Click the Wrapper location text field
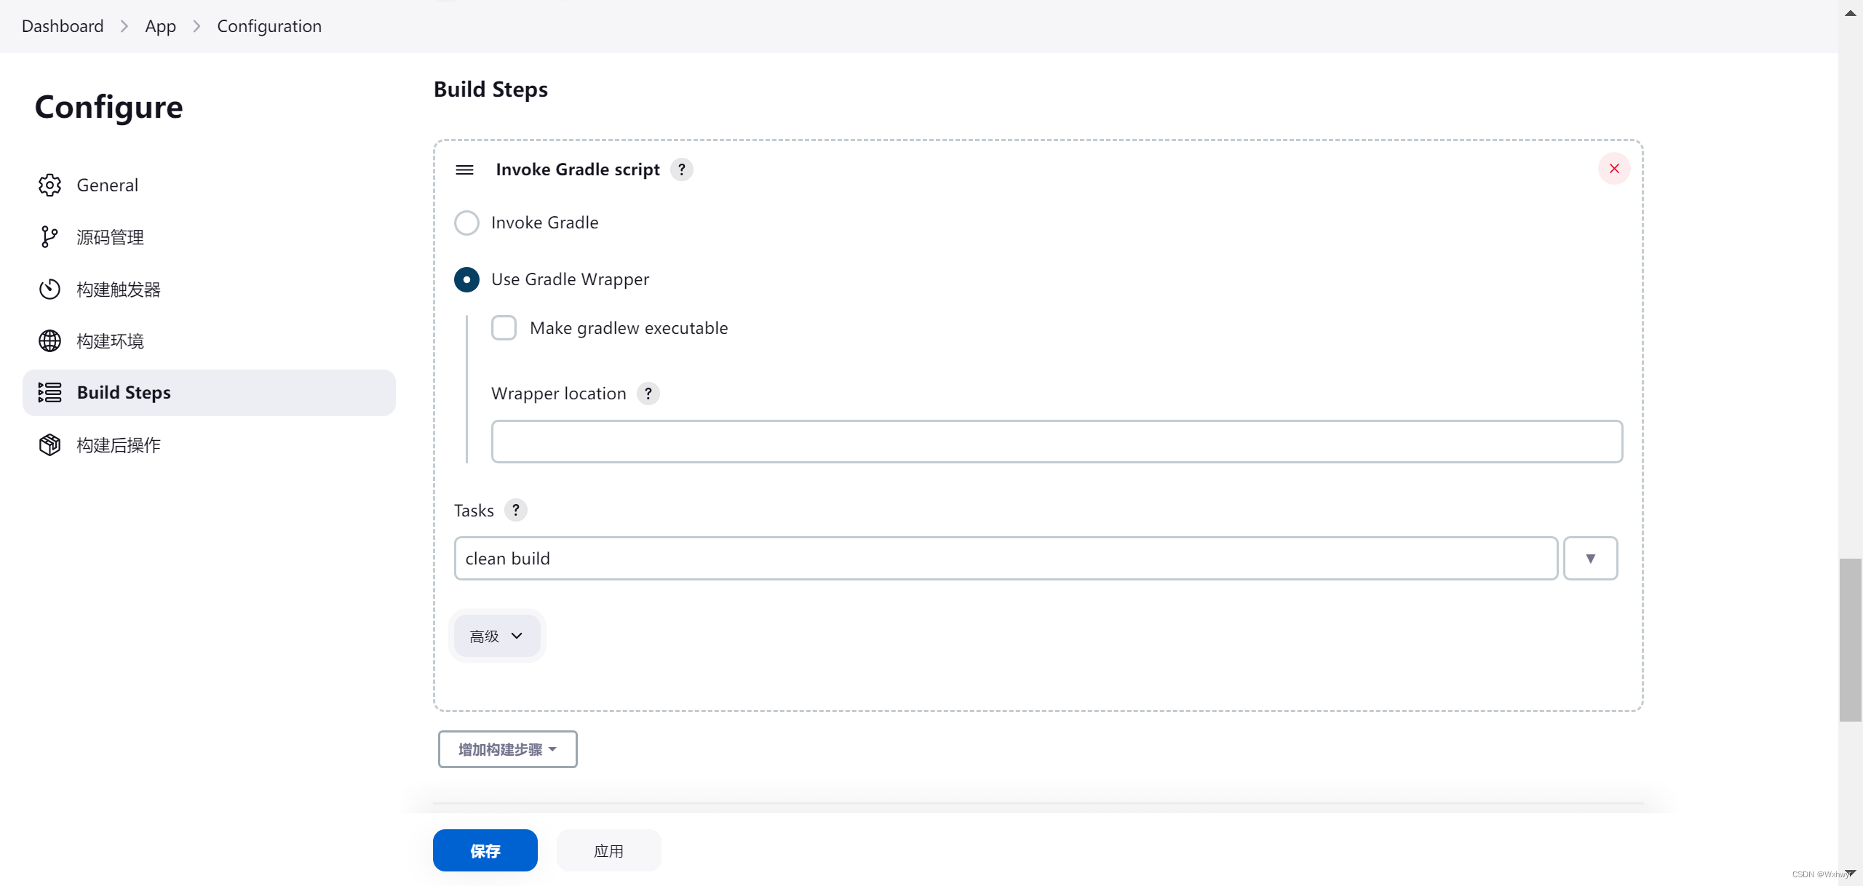This screenshot has height=886, width=1863. point(1056,442)
